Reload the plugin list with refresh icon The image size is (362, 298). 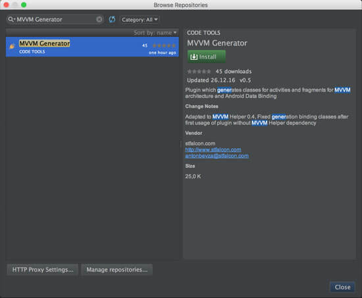coord(112,19)
